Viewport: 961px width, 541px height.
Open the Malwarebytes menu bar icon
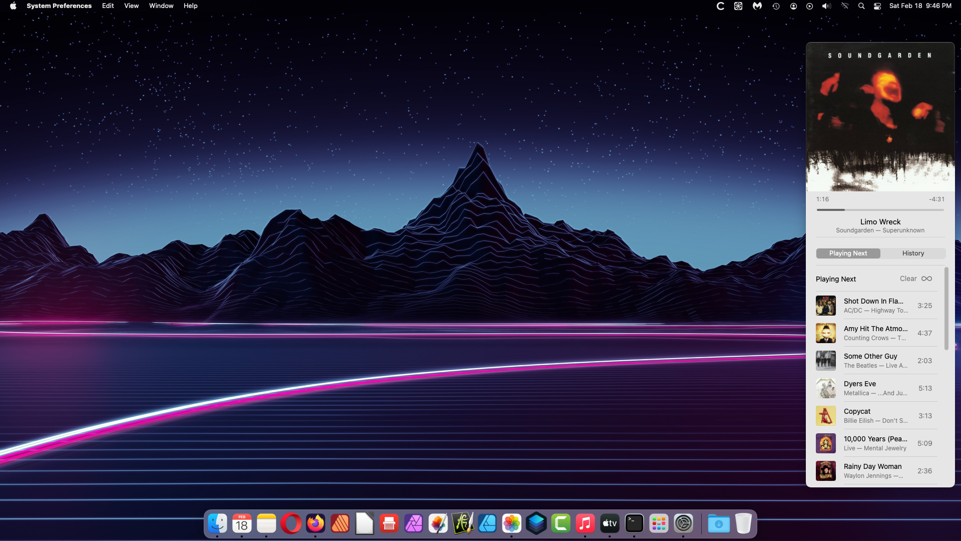coord(757,6)
